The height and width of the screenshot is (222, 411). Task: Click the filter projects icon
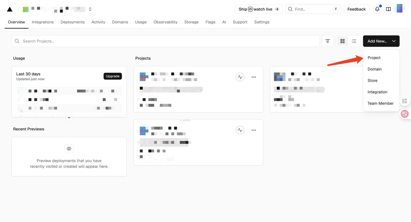tap(328, 41)
